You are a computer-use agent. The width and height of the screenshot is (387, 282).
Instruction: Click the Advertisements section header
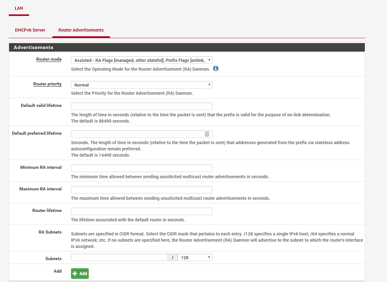pos(187,48)
